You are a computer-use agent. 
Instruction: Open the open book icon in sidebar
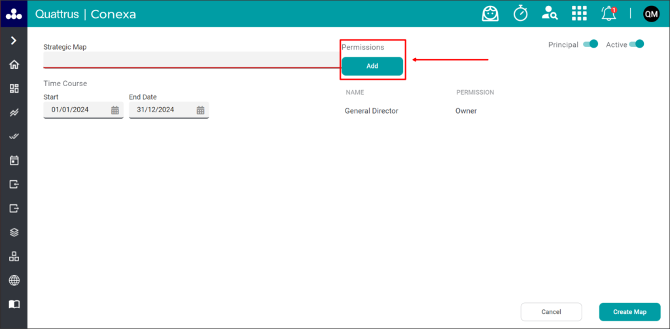click(14, 304)
